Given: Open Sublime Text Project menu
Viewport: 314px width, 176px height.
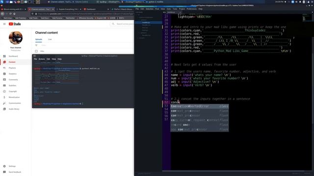Looking at the screenshot, I should pyautogui.click(x=182, y=9).
